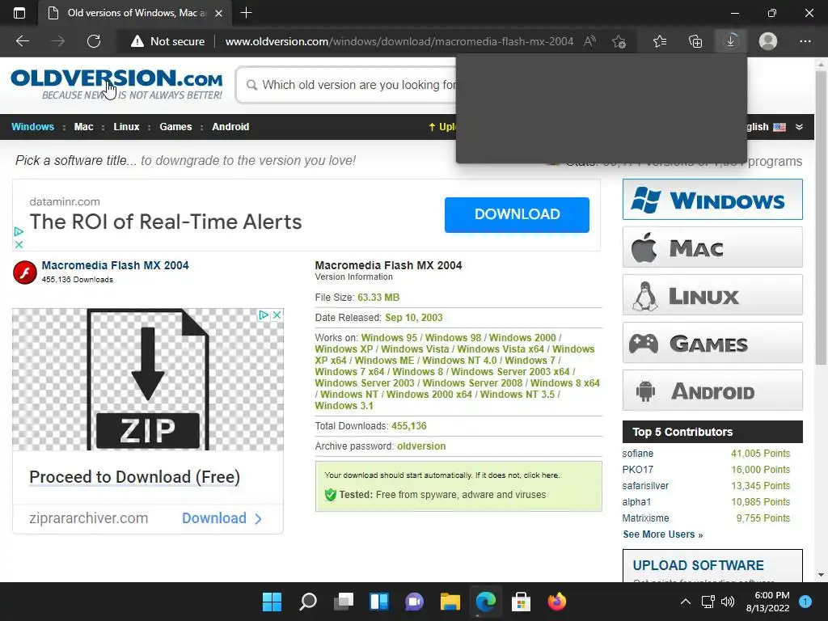The height and width of the screenshot is (621, 828).
Task: Click the Not secure warning icon
Action: [x=137, y=41]
